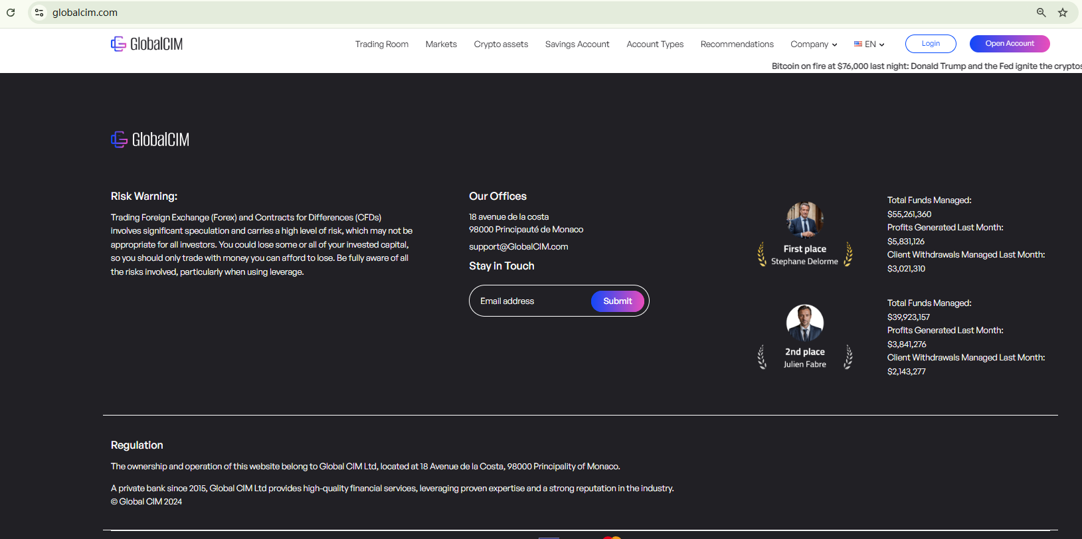Open the EN language selector
This screenshot has width=1082, height=539.
coord(869,44)
